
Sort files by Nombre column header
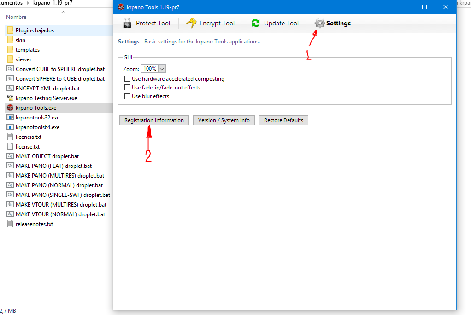click(x=16, y=17)
